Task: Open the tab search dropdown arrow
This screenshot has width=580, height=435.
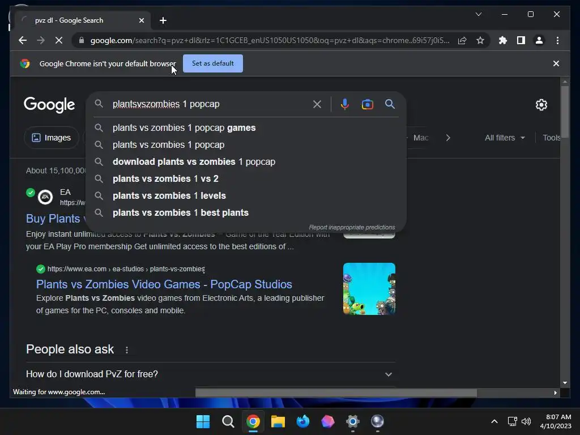Action: [478, 14]
